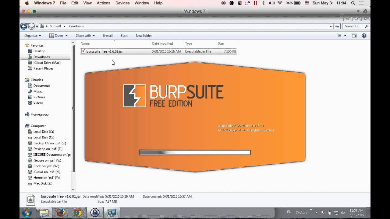Open the More view options arrow
Image resolution: width=390 pixels, height=219 pixels.
345,36
